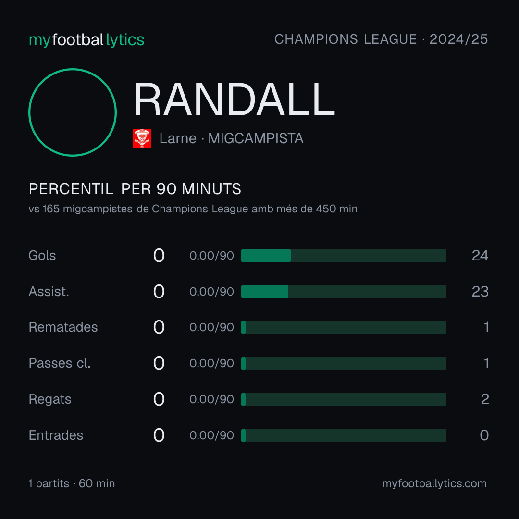Click the RANDALL player name heading
This screenshot has width=519, height=519.
235,99
